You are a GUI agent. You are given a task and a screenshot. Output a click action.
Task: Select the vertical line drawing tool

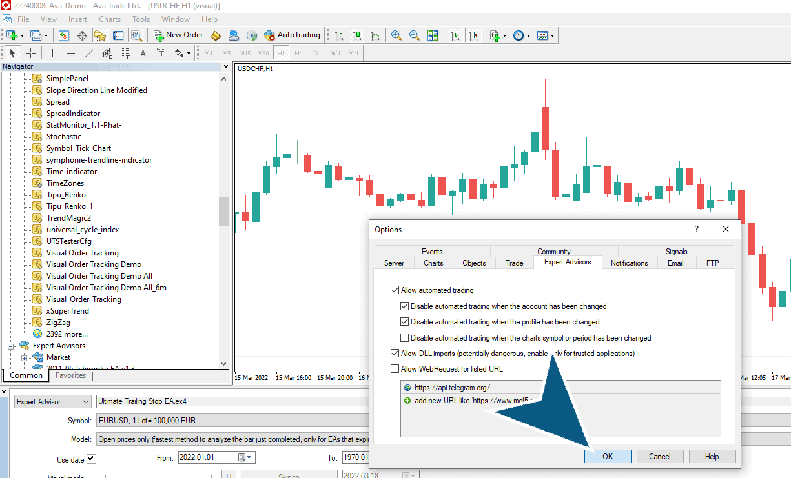click(53, 53)
